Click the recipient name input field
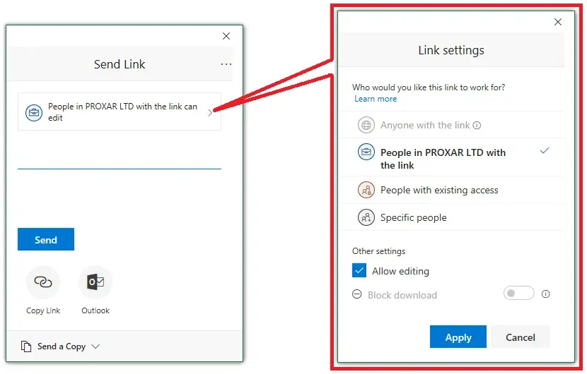Screen dimensions: 587x374 120,159
